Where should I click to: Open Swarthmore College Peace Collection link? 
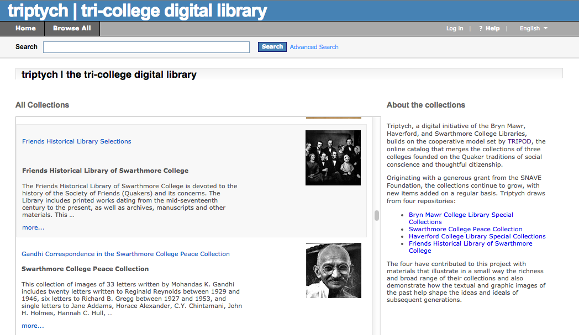pyautogui.click(x=466, y=229)
